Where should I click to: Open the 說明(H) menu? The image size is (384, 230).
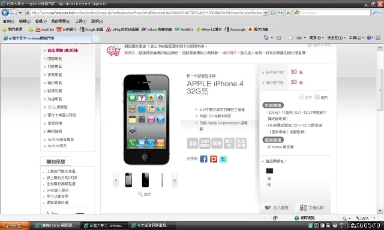point(97,22)
